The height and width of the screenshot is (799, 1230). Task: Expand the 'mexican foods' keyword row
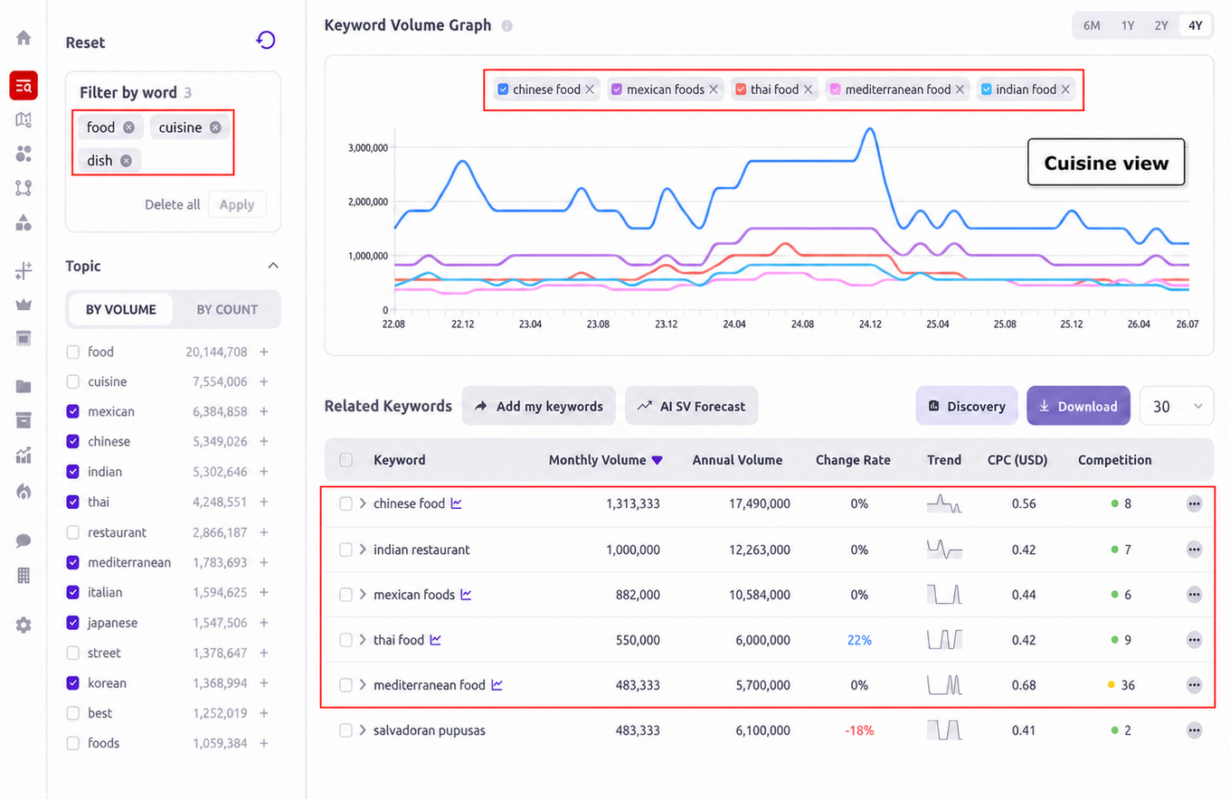[x=363, y=595]
